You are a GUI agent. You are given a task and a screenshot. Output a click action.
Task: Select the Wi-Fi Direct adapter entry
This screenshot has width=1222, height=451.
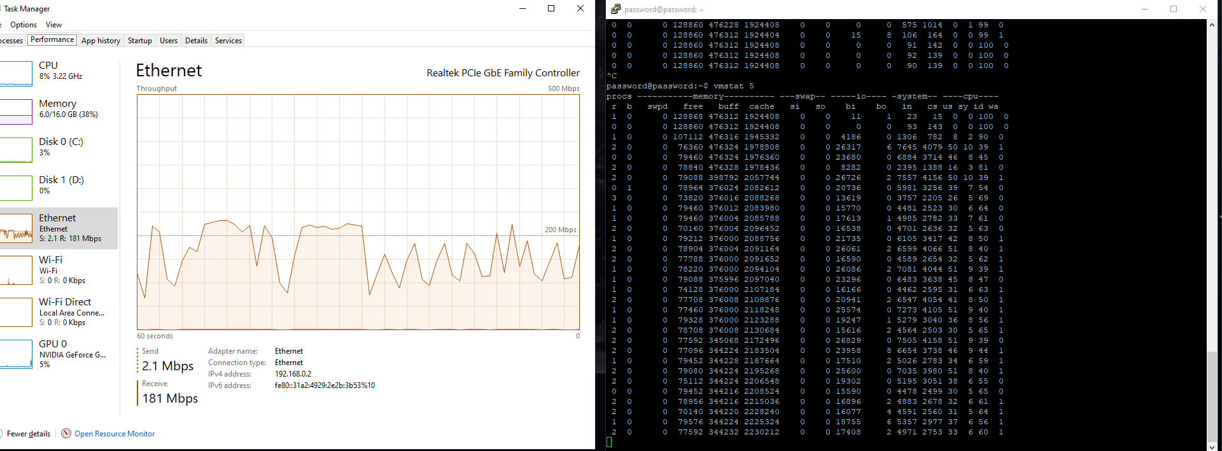(x=59, y=312)
